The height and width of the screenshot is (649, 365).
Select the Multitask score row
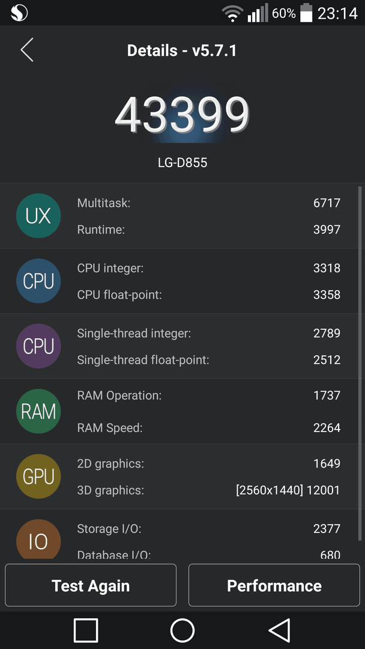208,203
